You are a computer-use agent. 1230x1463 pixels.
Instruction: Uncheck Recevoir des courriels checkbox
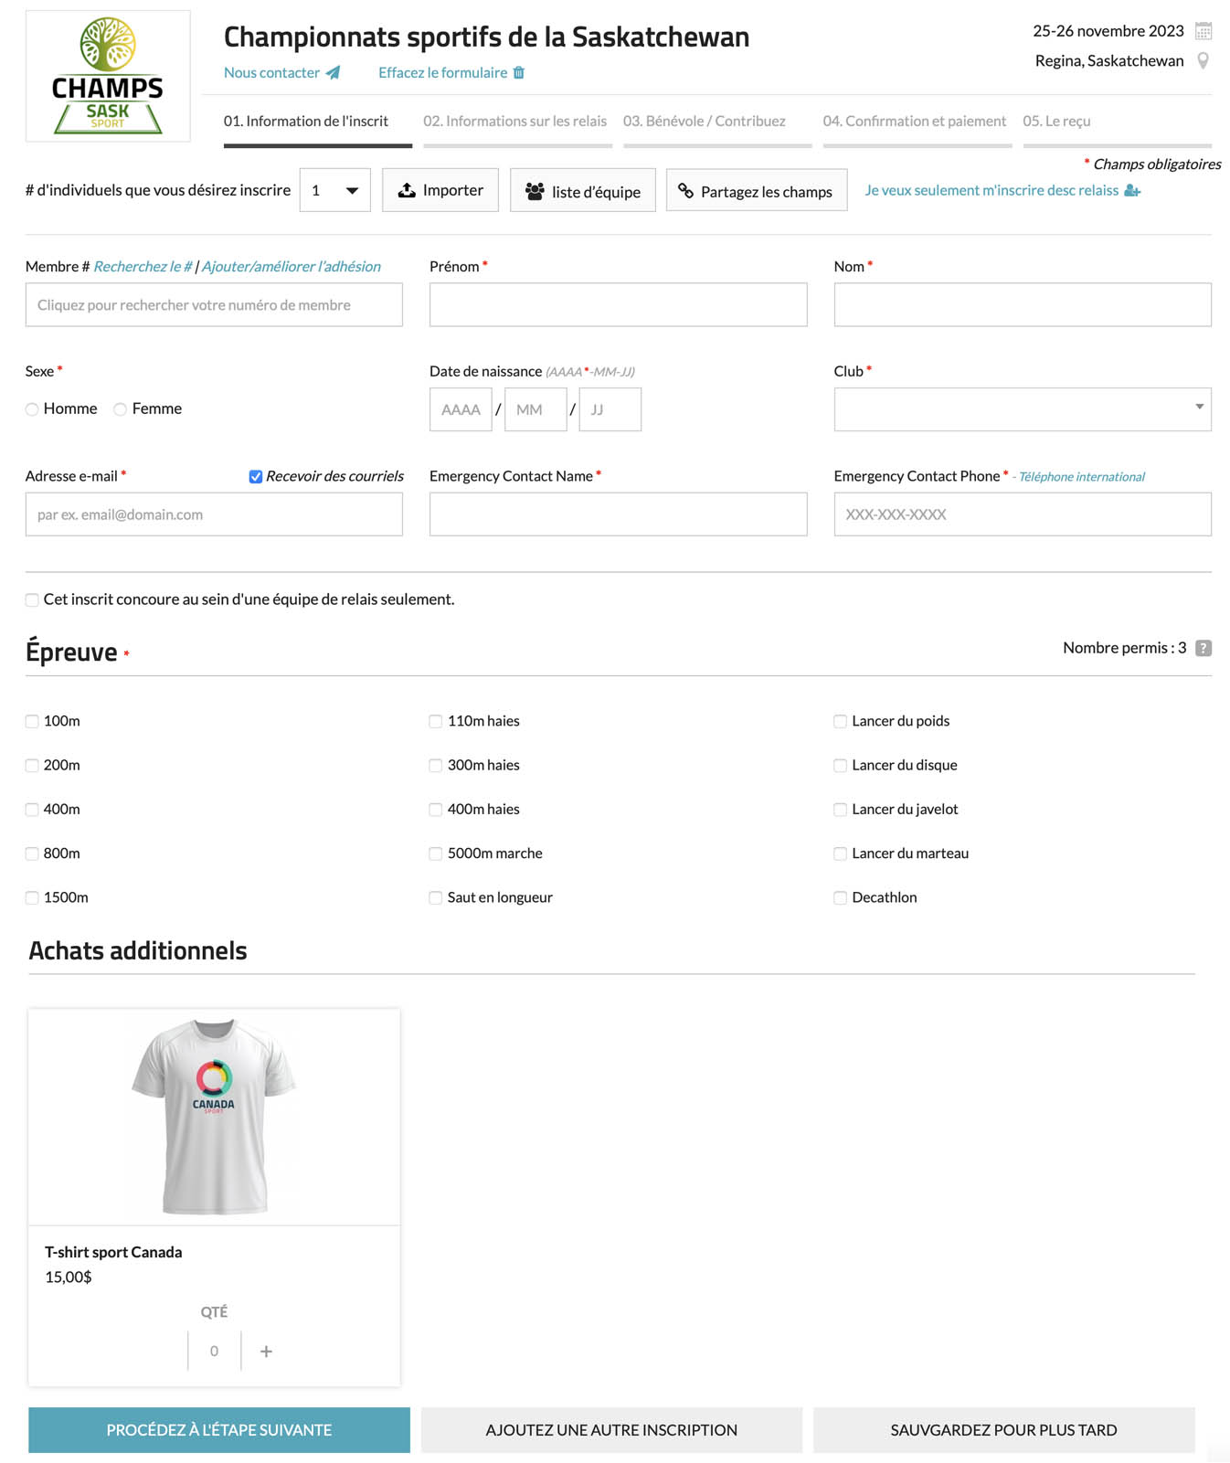(256, 476)
